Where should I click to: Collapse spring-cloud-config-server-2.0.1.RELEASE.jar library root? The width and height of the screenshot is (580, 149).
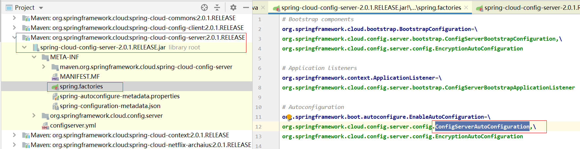click(x=24, y=47)
